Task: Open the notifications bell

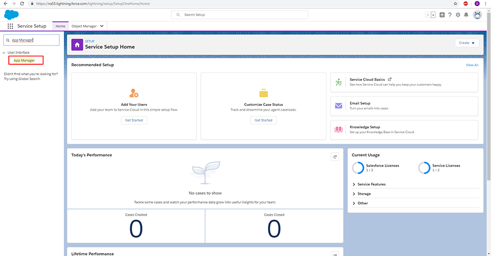Action: pos(466,15)
